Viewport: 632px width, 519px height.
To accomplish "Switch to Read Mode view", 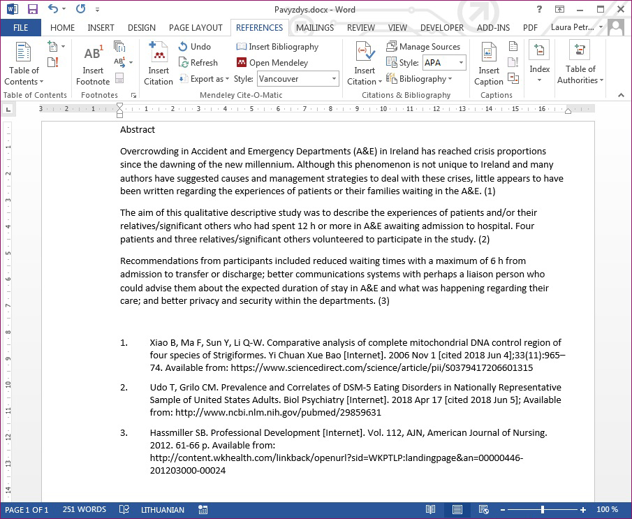I will [x=431, y=510].
